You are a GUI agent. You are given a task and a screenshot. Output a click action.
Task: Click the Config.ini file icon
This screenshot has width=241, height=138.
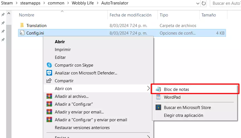click(22, 33)
